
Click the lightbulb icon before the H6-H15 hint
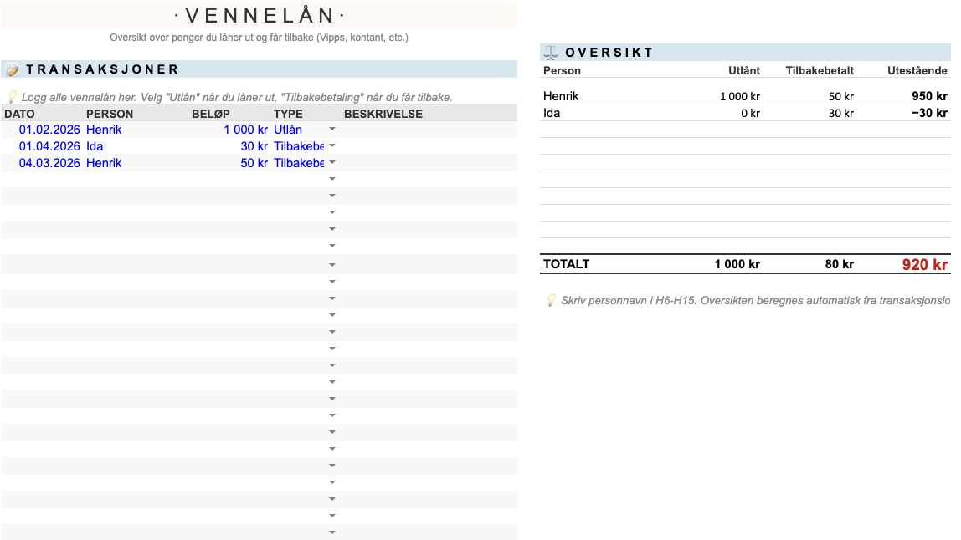click(x=551, y=300)
